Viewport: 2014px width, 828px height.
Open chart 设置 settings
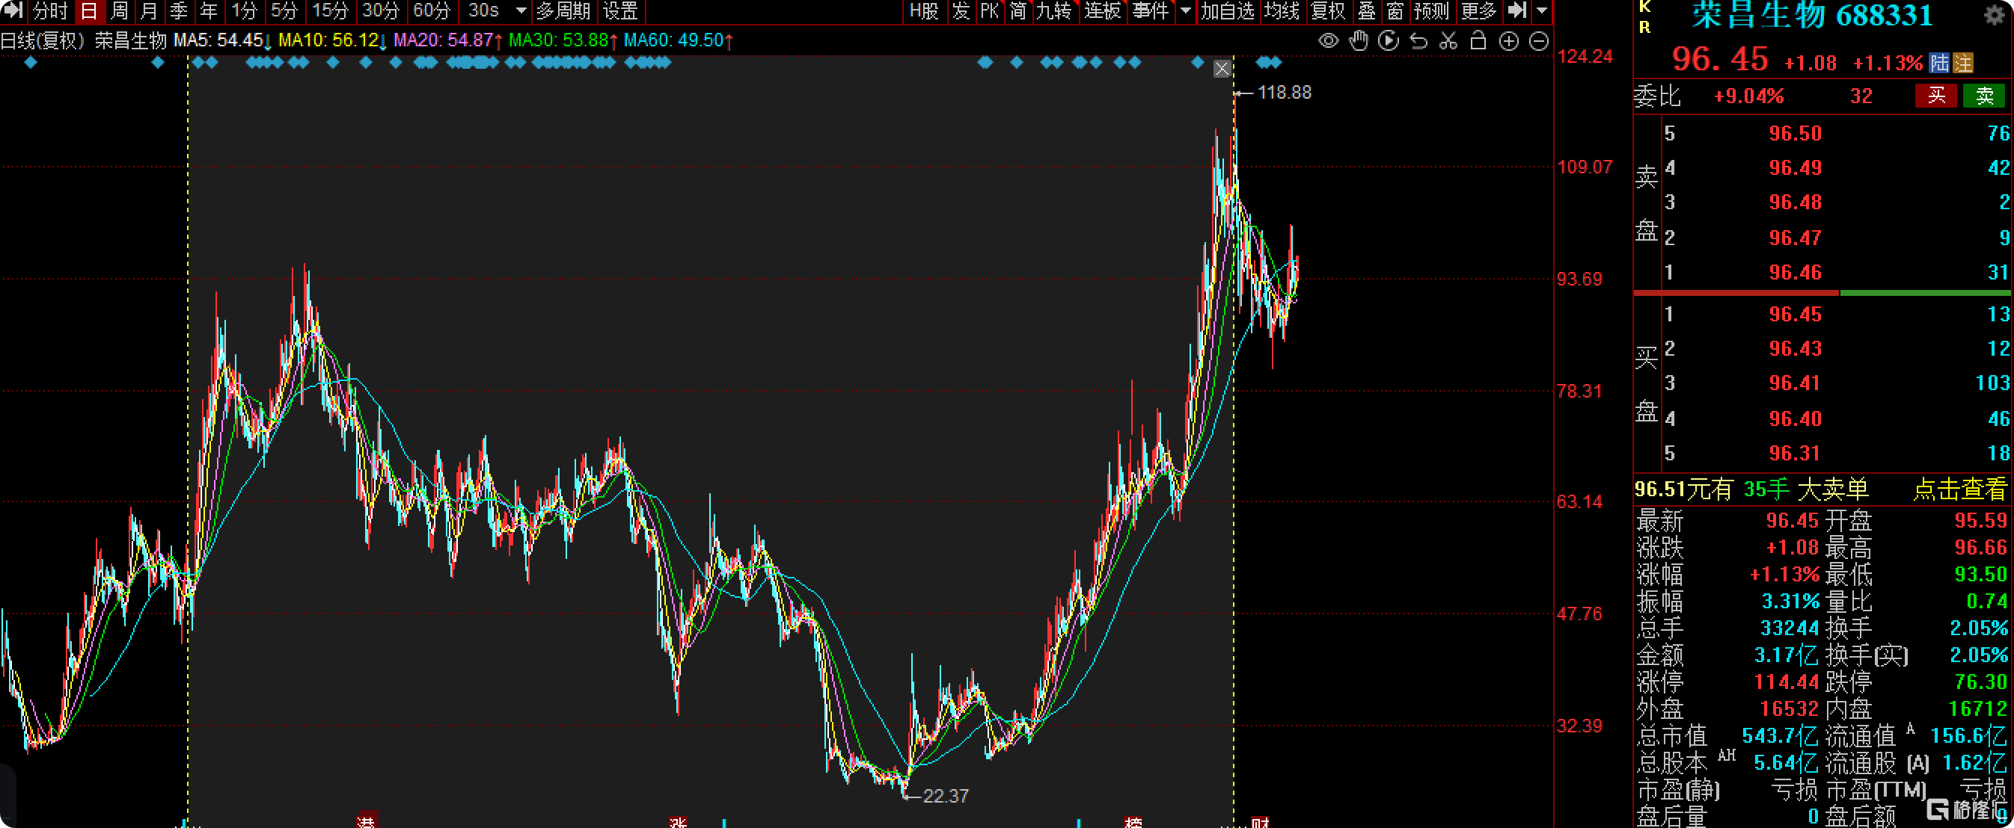click(621, 11)
